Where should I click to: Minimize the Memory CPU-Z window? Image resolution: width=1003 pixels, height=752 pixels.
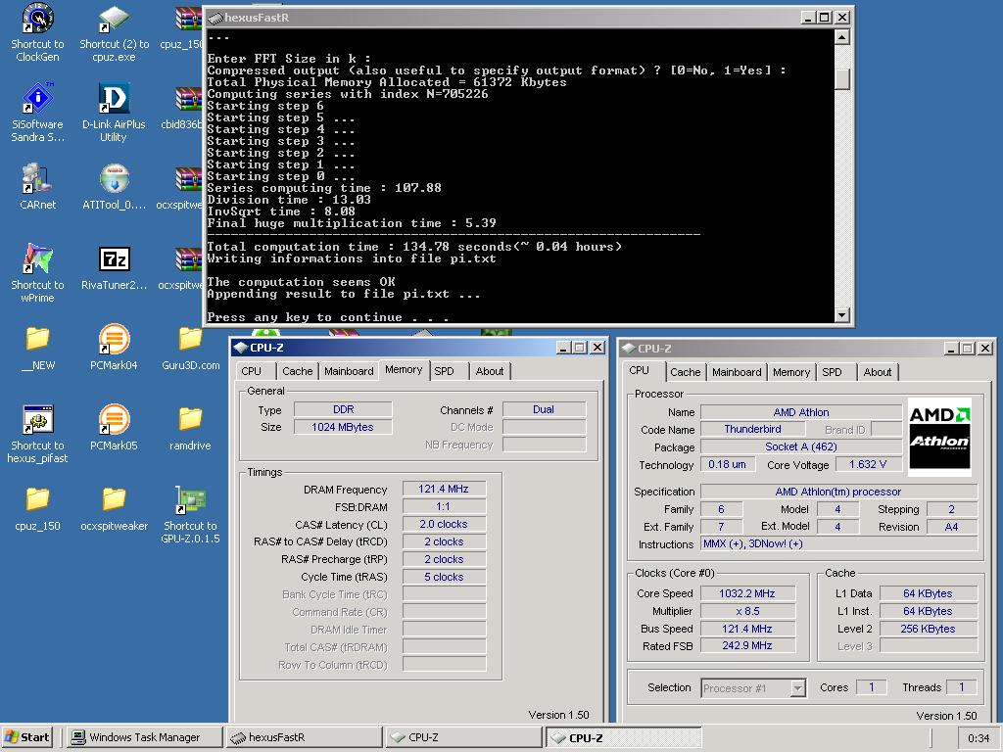(563, 348)
